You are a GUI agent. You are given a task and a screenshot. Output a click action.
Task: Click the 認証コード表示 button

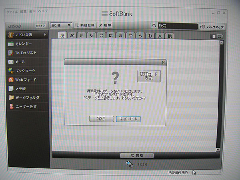click(149, 76)
